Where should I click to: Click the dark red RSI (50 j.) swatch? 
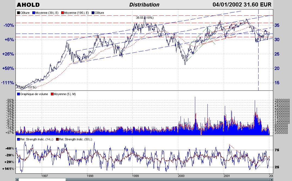point(57,139)
